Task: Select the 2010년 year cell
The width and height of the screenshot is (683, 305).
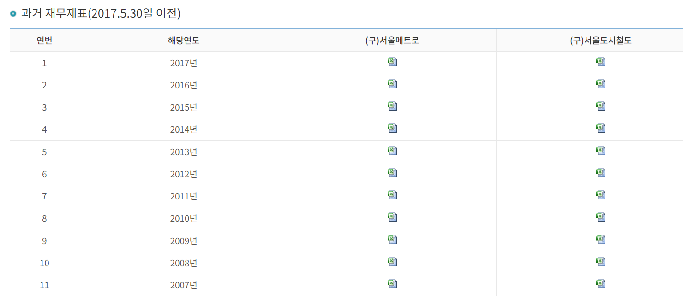Action: pos(184,218)
